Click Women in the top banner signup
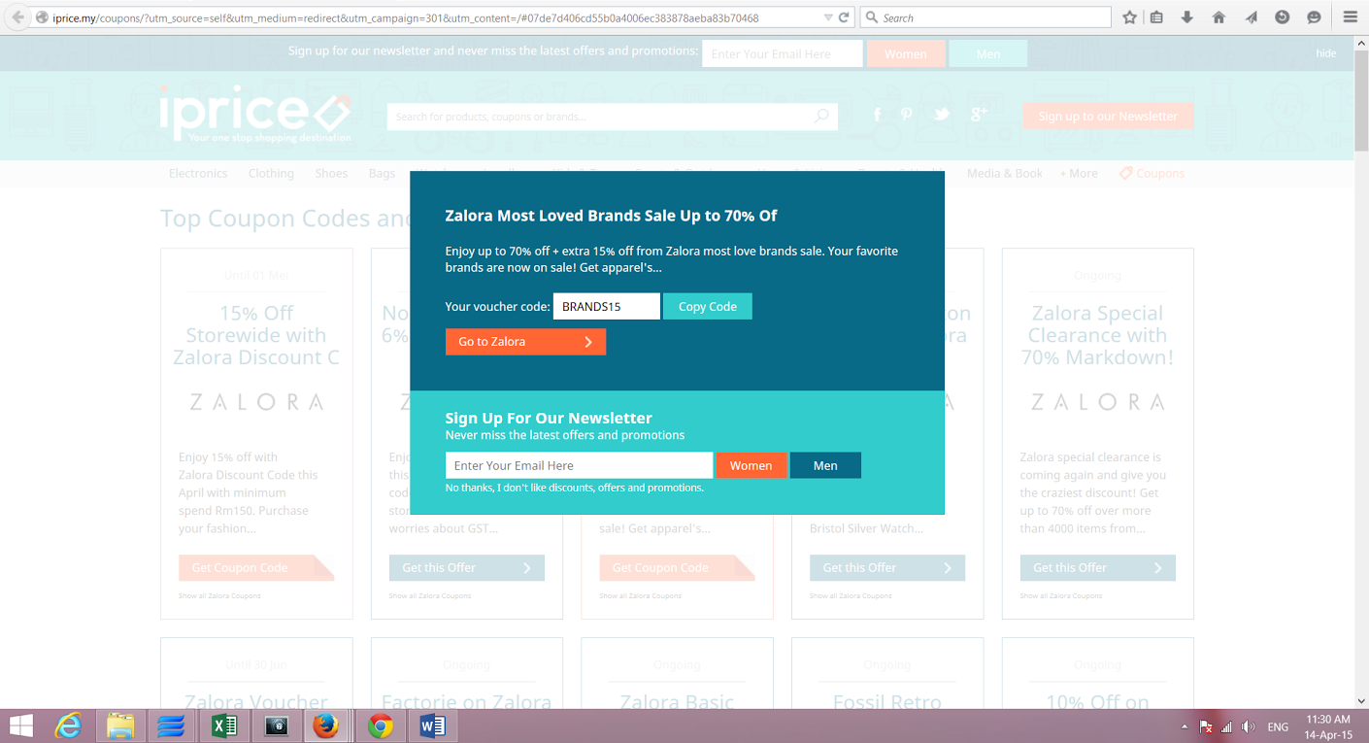 click(906, 54)
